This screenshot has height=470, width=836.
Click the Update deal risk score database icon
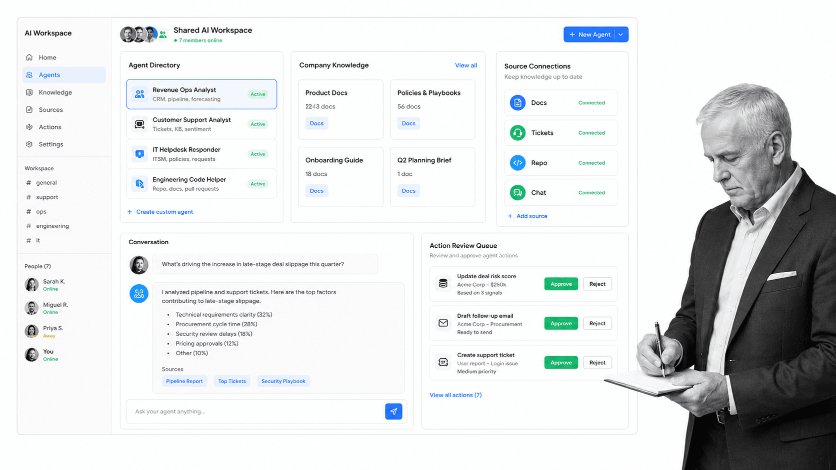pyautogui.click(x=443, y=284)
